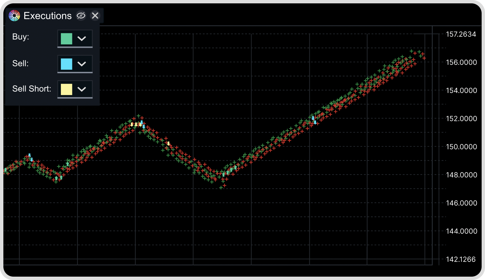Select the 150.0000 price axis label

pyautogui.click(x=461, y=147)
